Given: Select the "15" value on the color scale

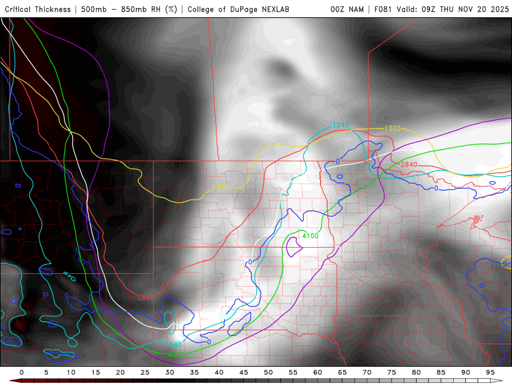Looking at the screenshot, I should click(x=95, y=372).
